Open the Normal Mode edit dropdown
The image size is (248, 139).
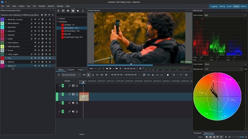[71, 75]
